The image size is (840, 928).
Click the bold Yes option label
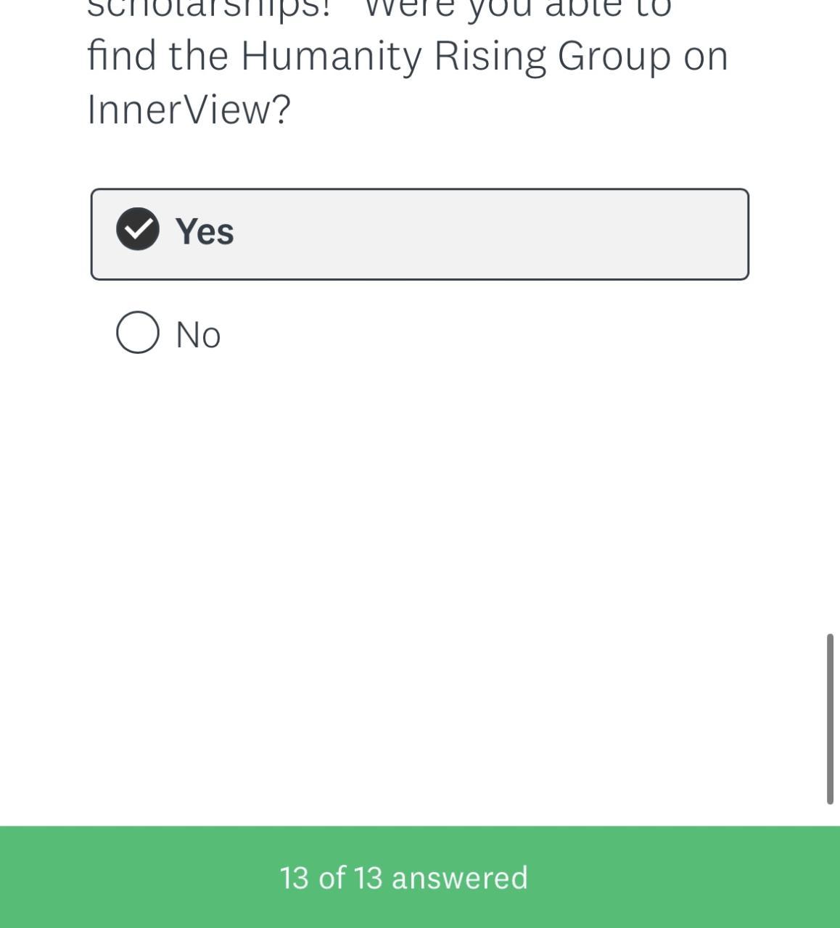[x=205, y=231]
